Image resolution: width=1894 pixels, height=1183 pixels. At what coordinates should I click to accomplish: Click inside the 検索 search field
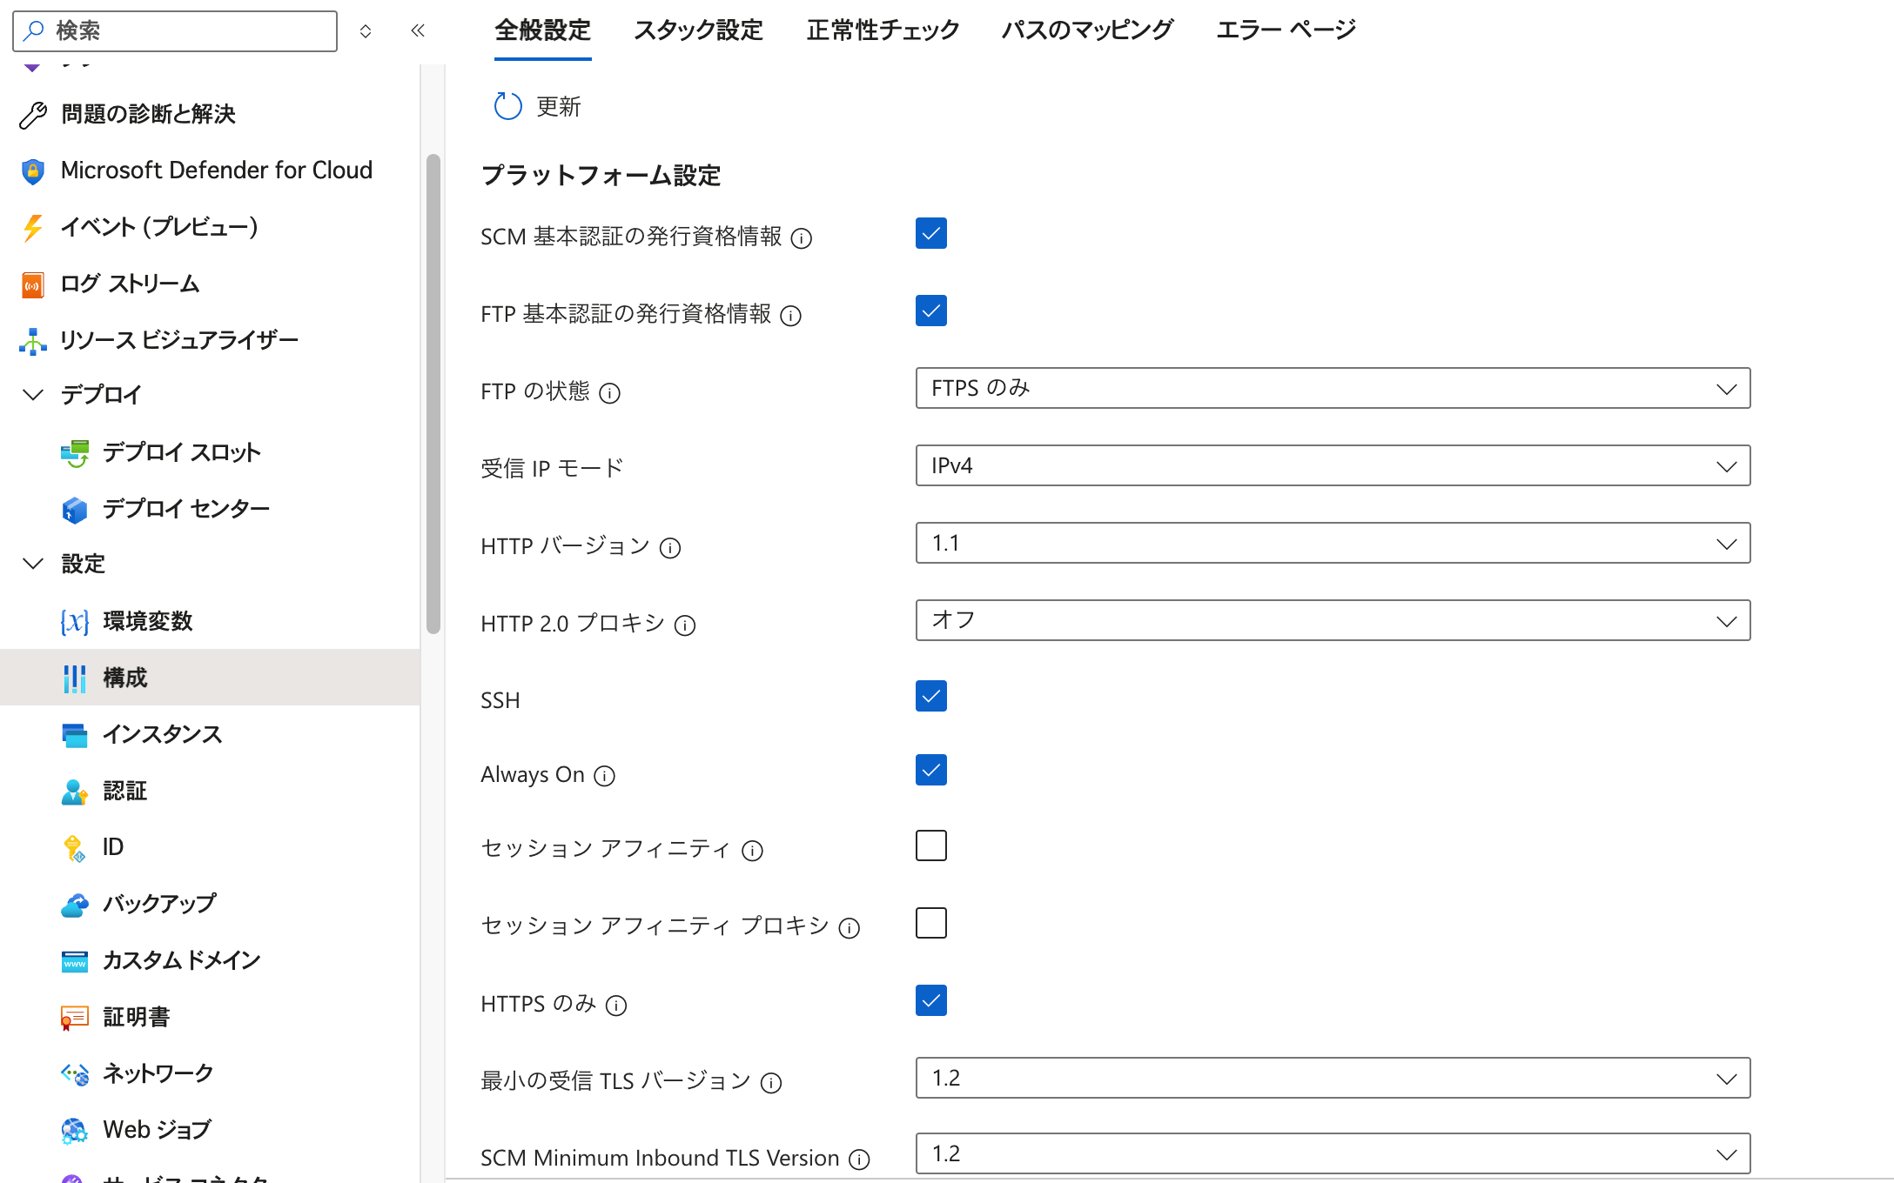click(174, 30)
